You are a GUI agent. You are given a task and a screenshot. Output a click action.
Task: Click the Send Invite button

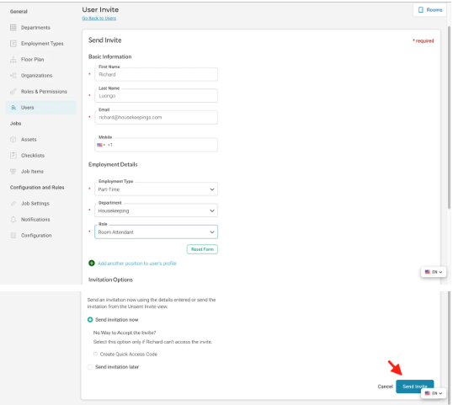coord(414,386)
